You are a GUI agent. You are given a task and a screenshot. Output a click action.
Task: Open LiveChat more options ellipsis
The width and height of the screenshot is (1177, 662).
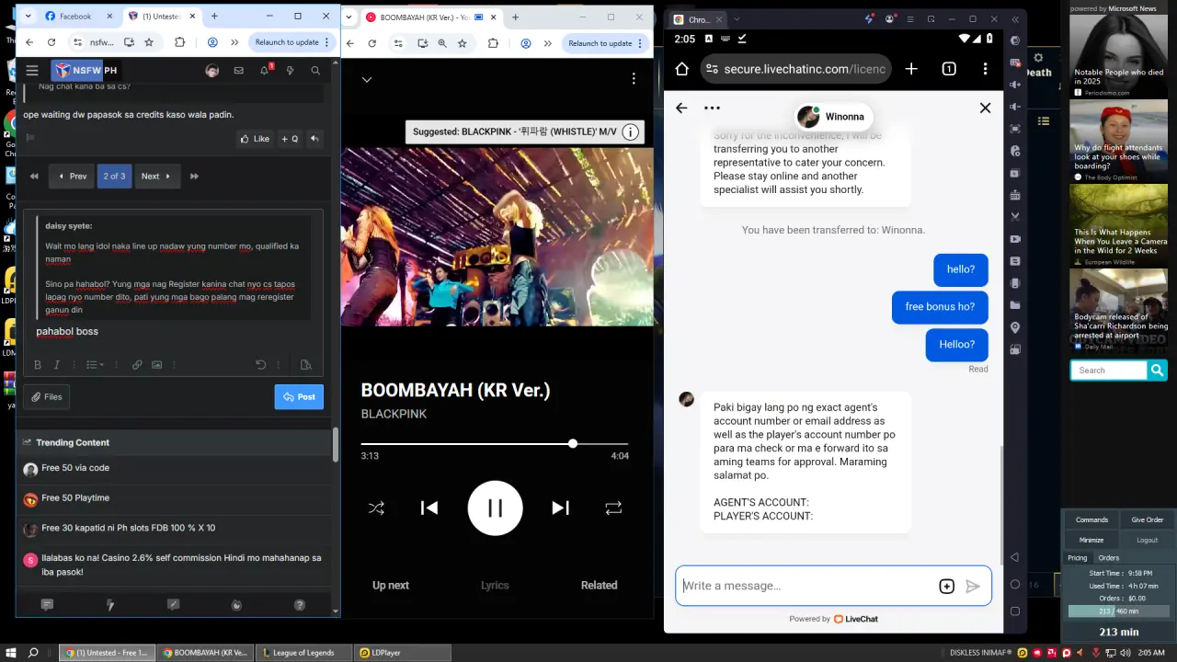coord(712,108)
